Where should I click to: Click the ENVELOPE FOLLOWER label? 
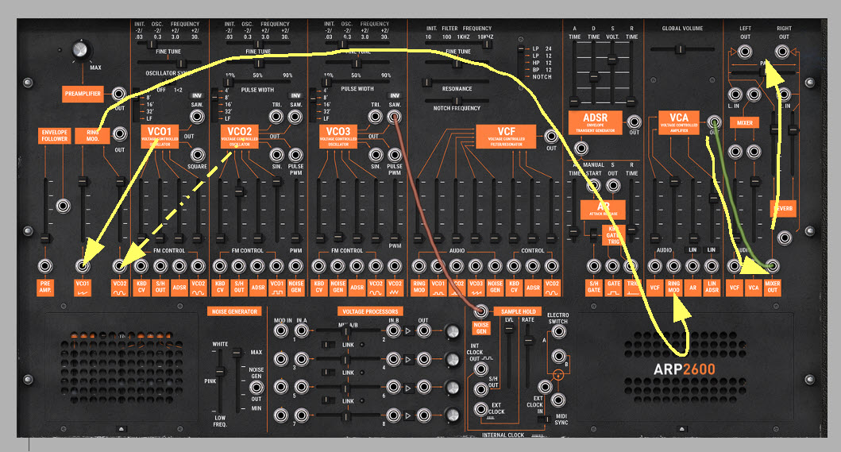pyautogui.click(x=54, y=136)
